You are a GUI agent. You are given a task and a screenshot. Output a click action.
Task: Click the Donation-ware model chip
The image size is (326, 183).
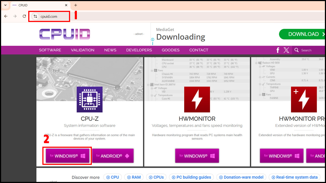tap(241, 177)
